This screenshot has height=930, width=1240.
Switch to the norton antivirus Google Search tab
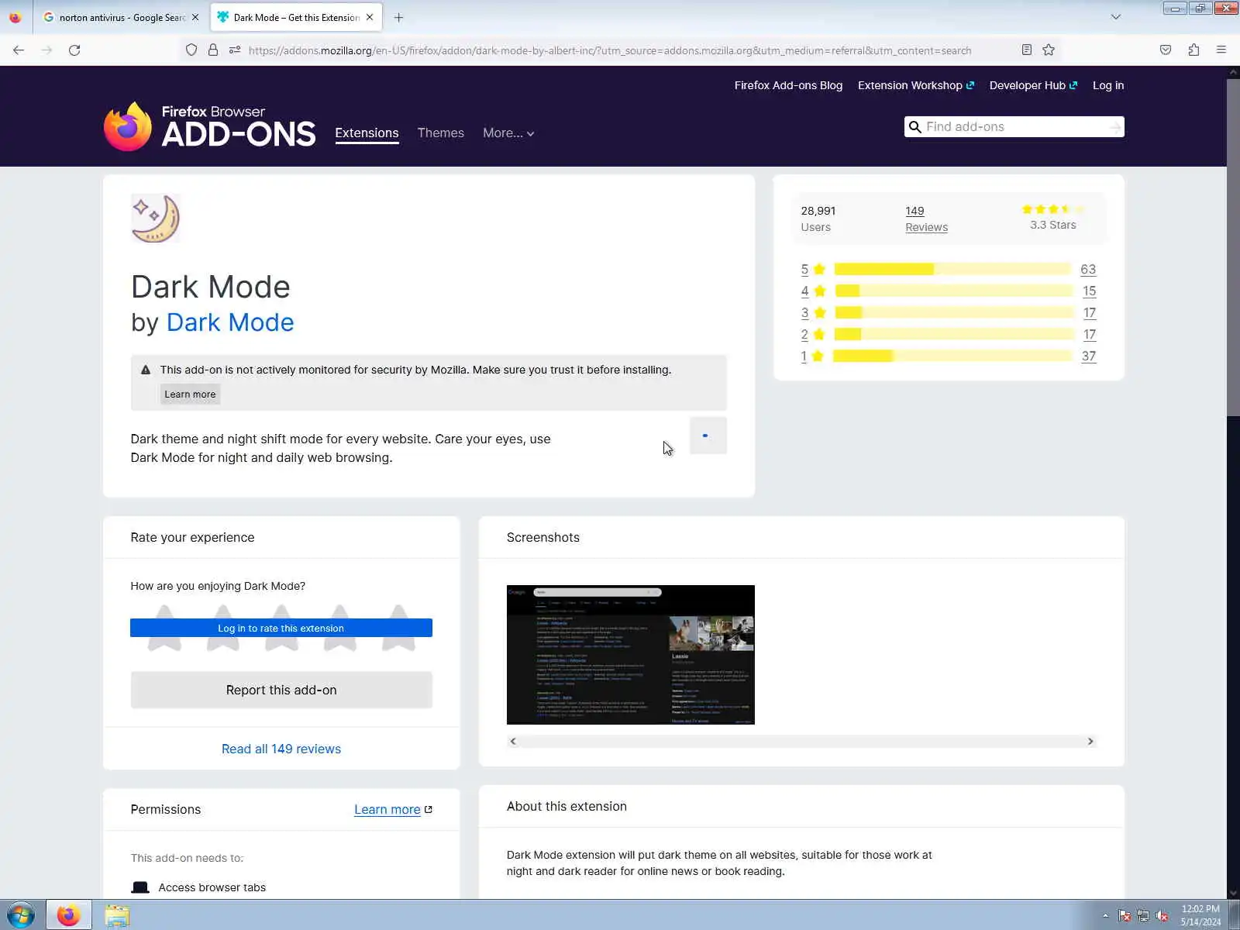[x=122, y=17]
